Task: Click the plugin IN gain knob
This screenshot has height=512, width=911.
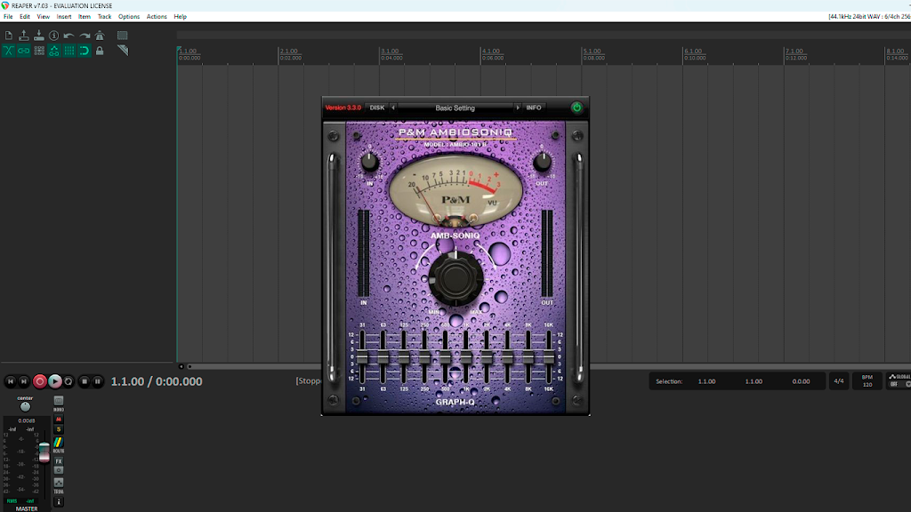Action: [x=369, y=162]
